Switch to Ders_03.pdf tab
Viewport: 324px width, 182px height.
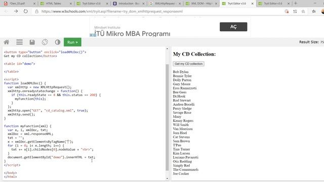point(18,4)
